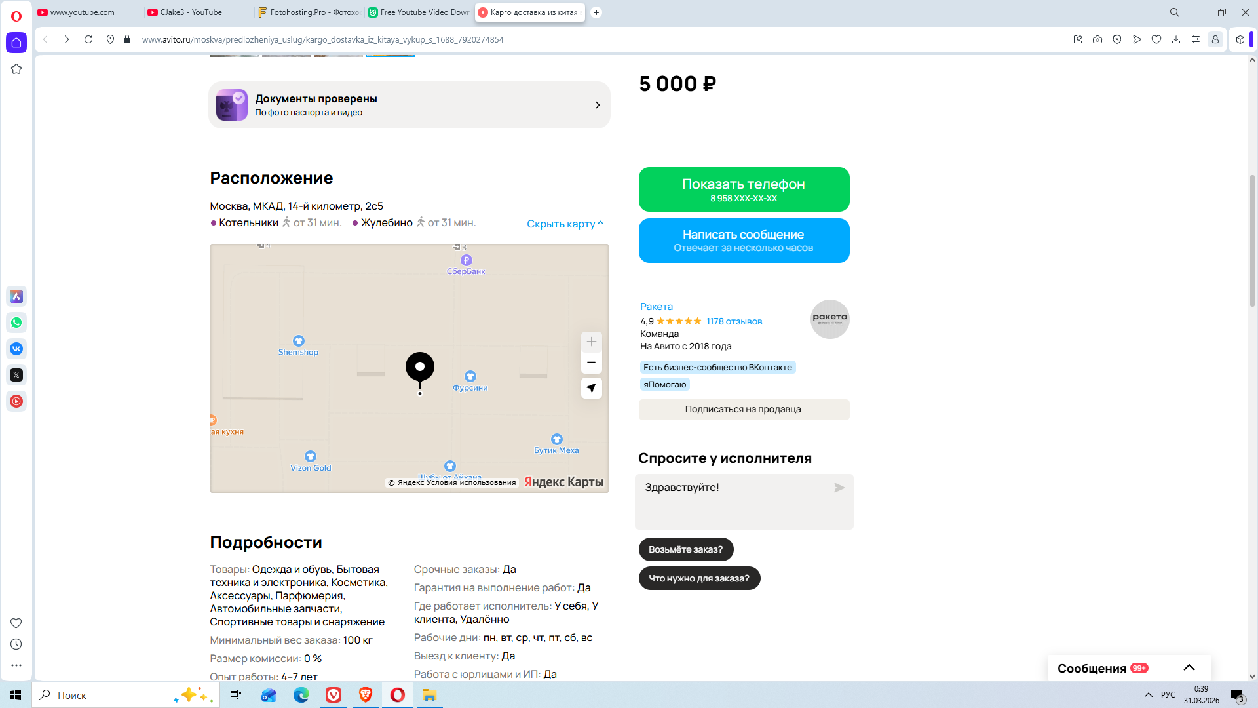Expand the Сообщения chat panel
Viewport: 1258px width, 708px height.
click(1189, 667)
